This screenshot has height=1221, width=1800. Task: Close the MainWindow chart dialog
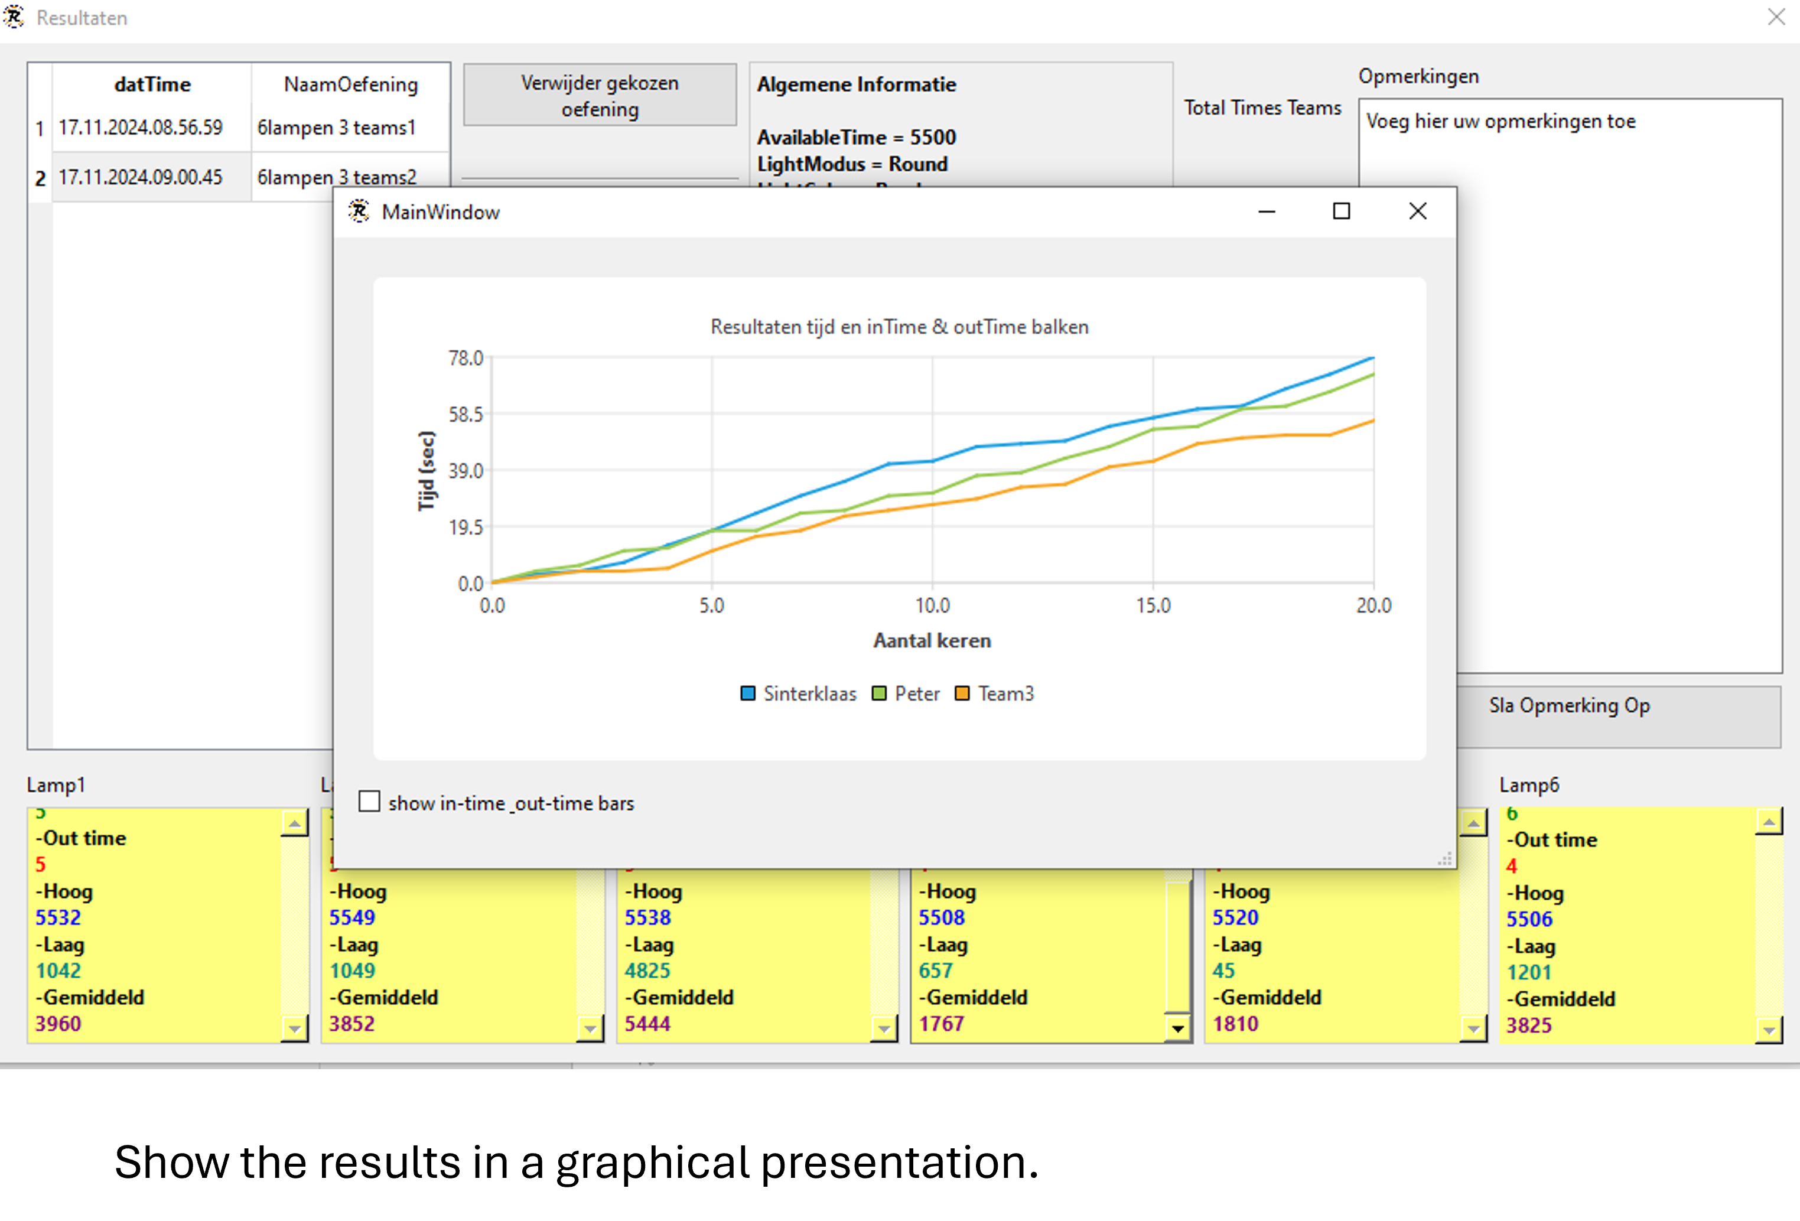tap(1417, 211)
